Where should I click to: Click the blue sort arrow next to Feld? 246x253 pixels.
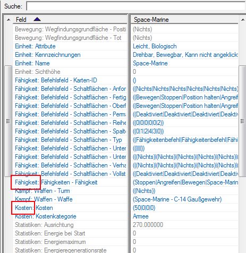pos(37,19)
